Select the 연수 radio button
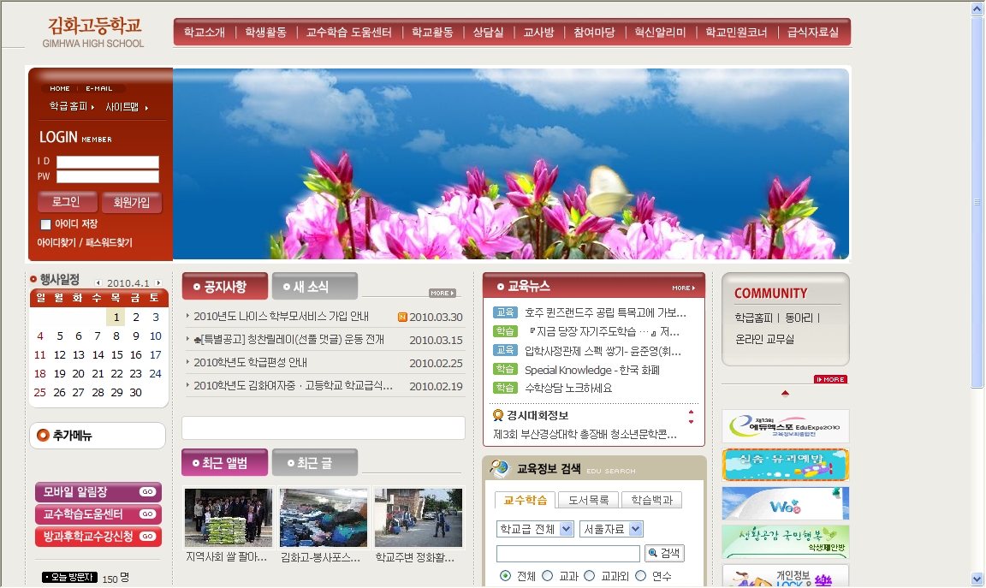986x588 pixels. [640, 576]
